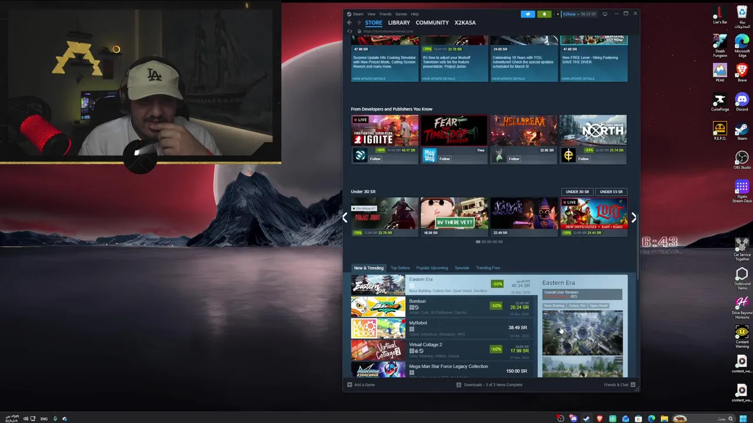Open Downloads status in Steam footer

(489, 385)
